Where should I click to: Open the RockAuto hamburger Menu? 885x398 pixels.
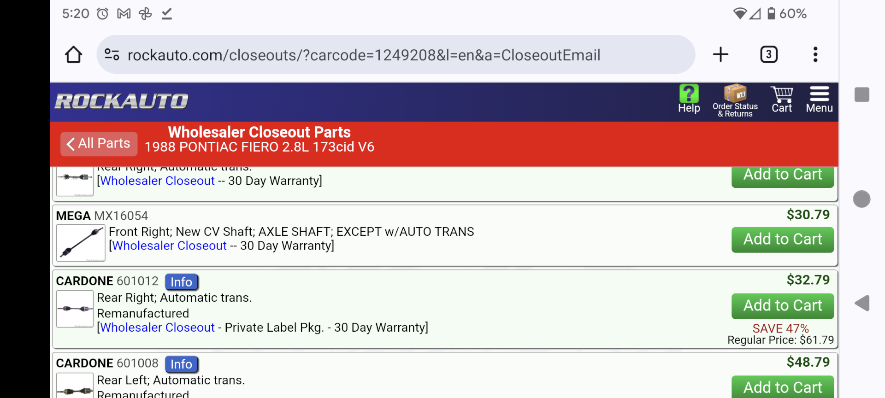tap(819, 99)
